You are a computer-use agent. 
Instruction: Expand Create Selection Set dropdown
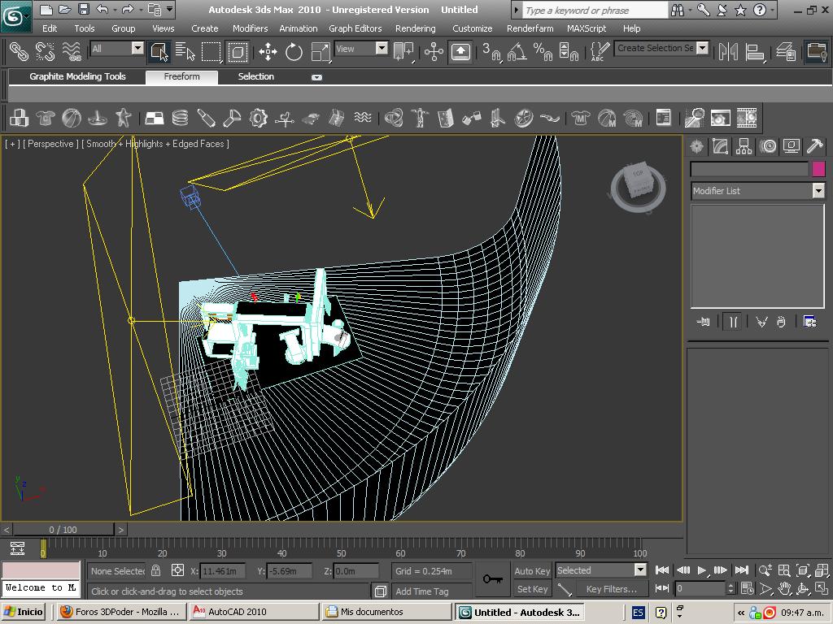tap(702, 48)
